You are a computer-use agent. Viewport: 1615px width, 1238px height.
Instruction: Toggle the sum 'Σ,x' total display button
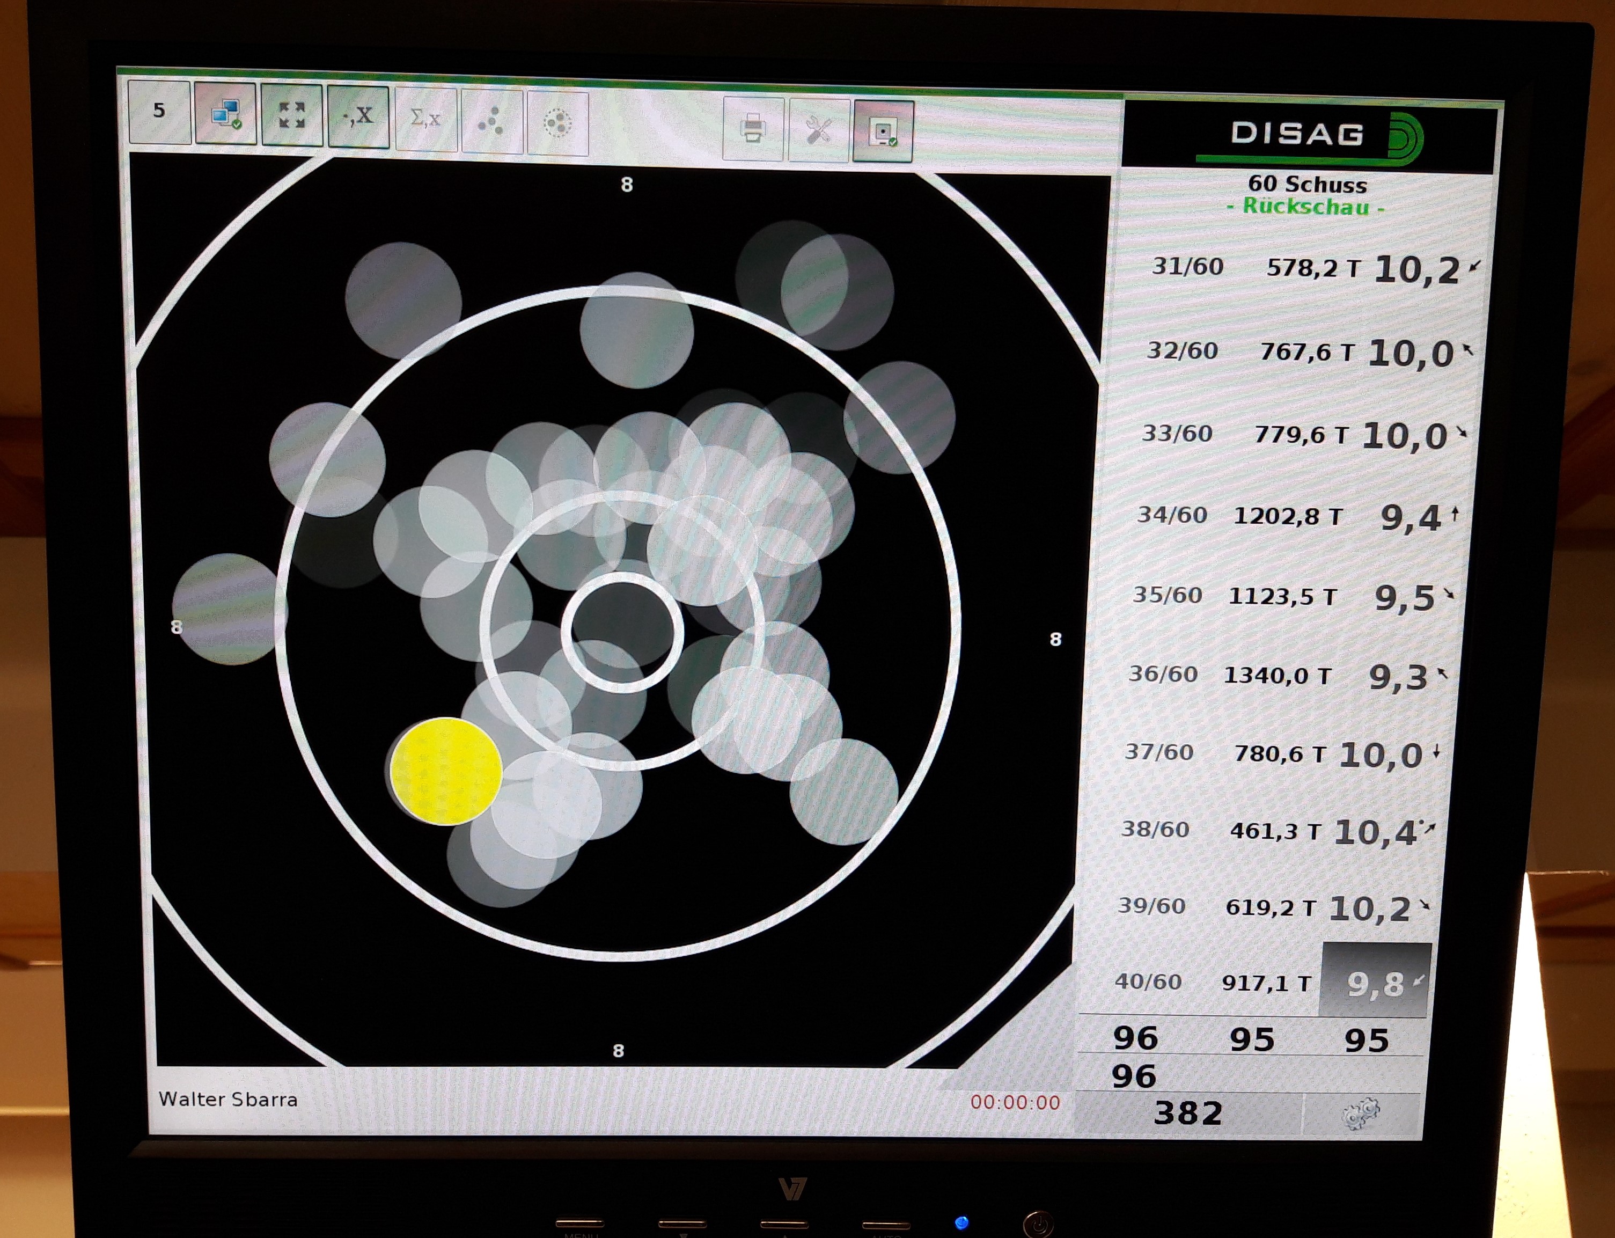425,119
